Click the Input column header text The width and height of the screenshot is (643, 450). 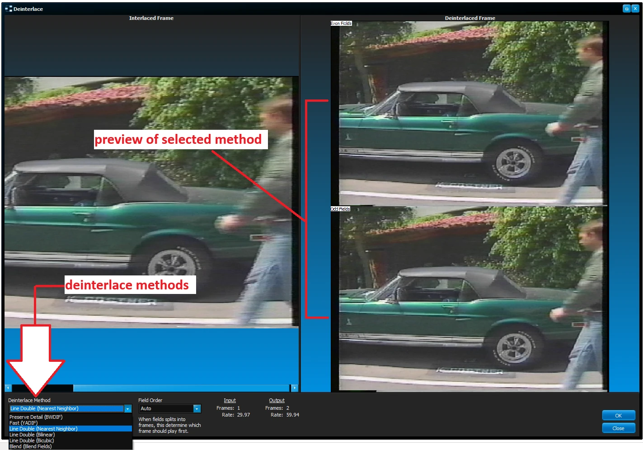pos(230,400)
